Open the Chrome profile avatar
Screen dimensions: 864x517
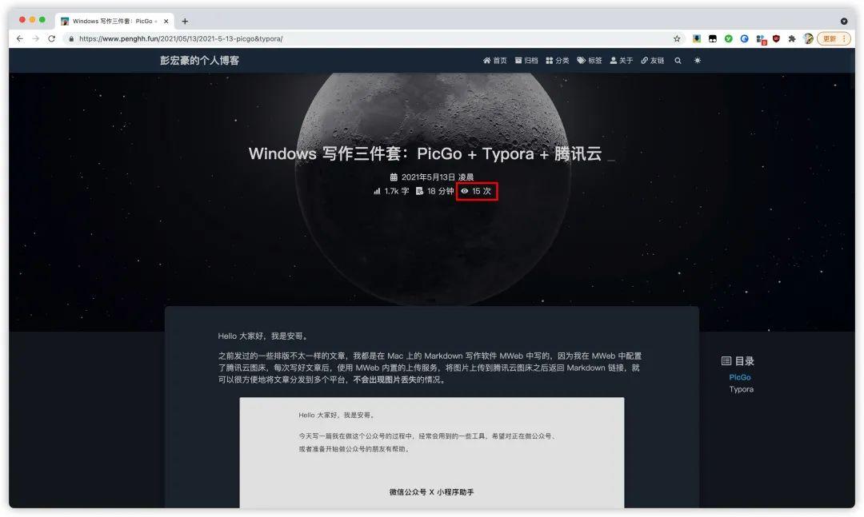(808, 38)
